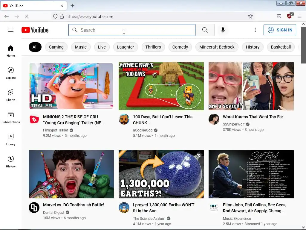
Task: Click the browser forward arrow
Action: [x=17, y=16]
